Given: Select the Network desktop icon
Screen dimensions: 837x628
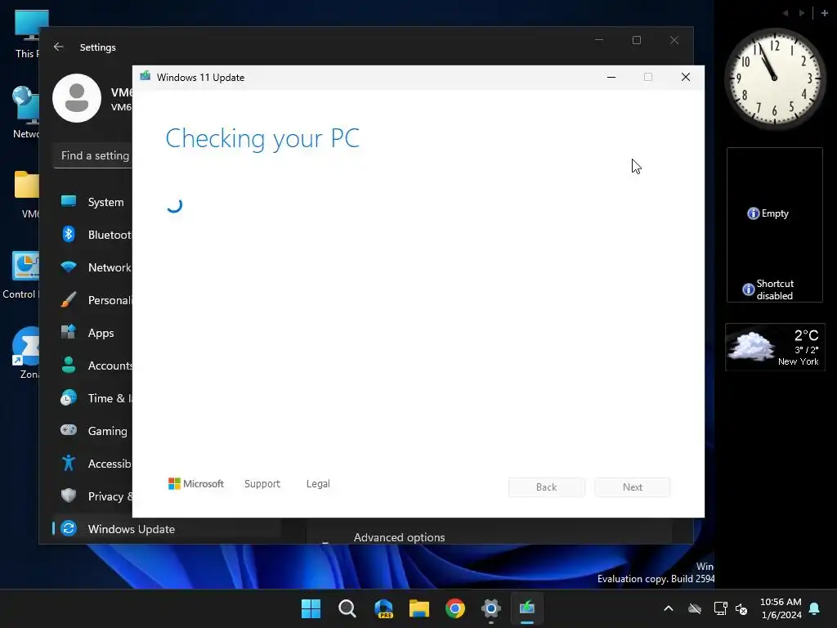Looking at the screenshot, I should coord(25,112).
